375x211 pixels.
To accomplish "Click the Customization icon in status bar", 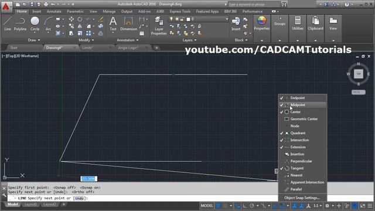I will tap(370, 206).
